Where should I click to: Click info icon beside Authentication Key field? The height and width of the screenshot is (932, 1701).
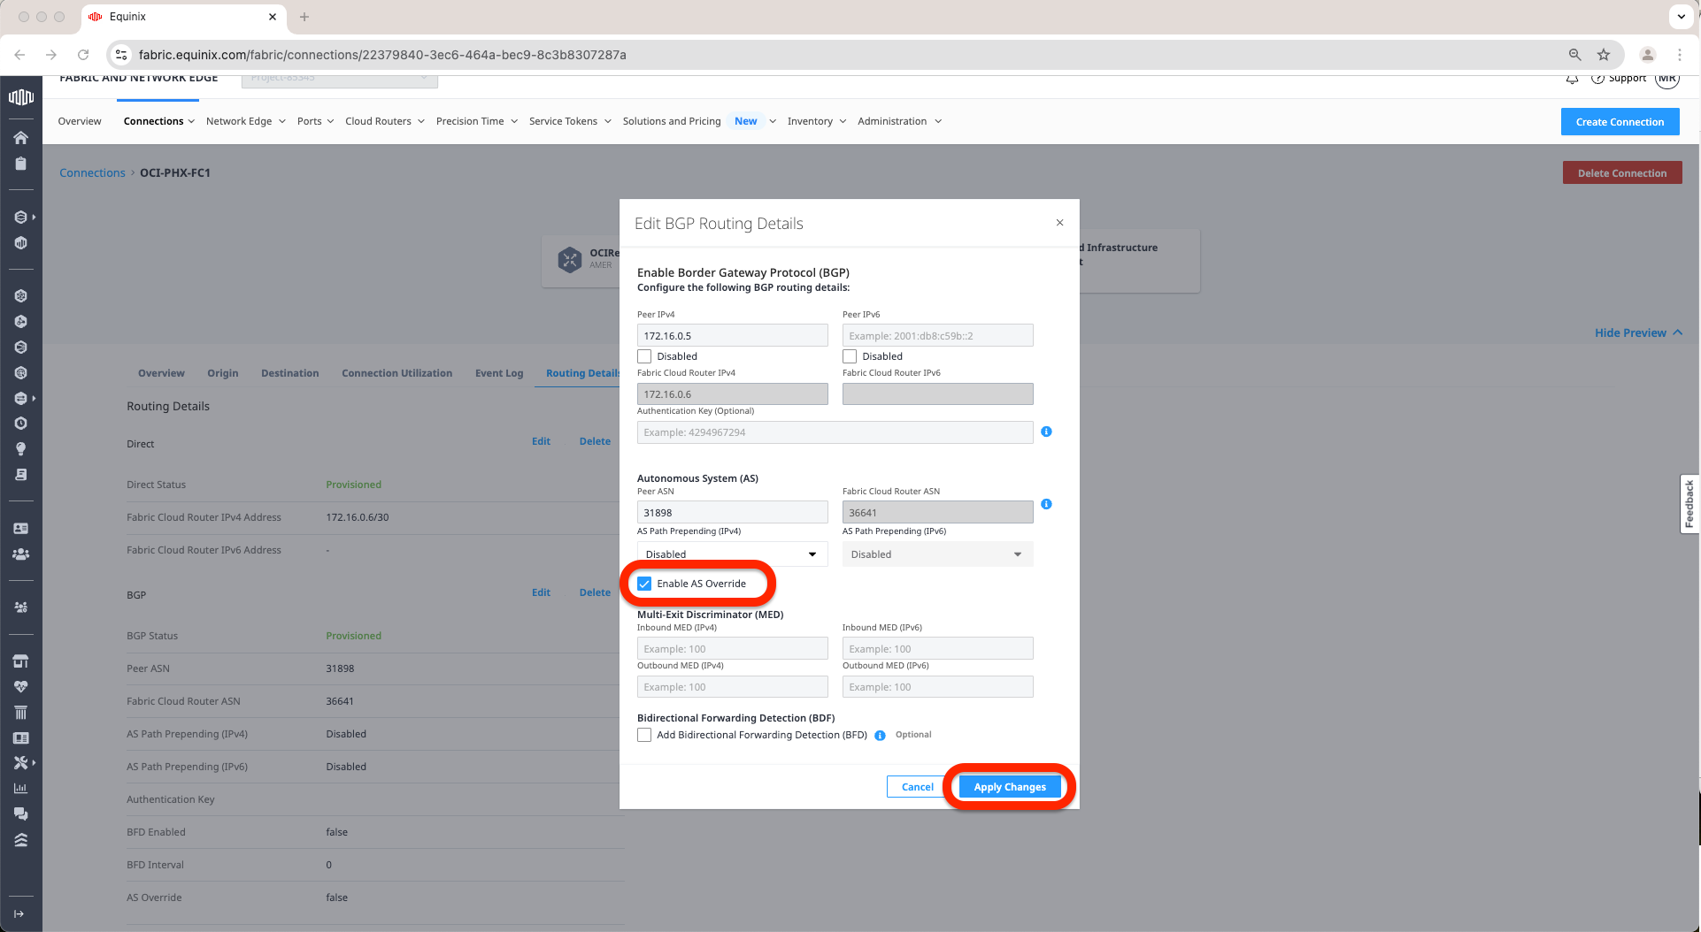(x=1046, y=432)
